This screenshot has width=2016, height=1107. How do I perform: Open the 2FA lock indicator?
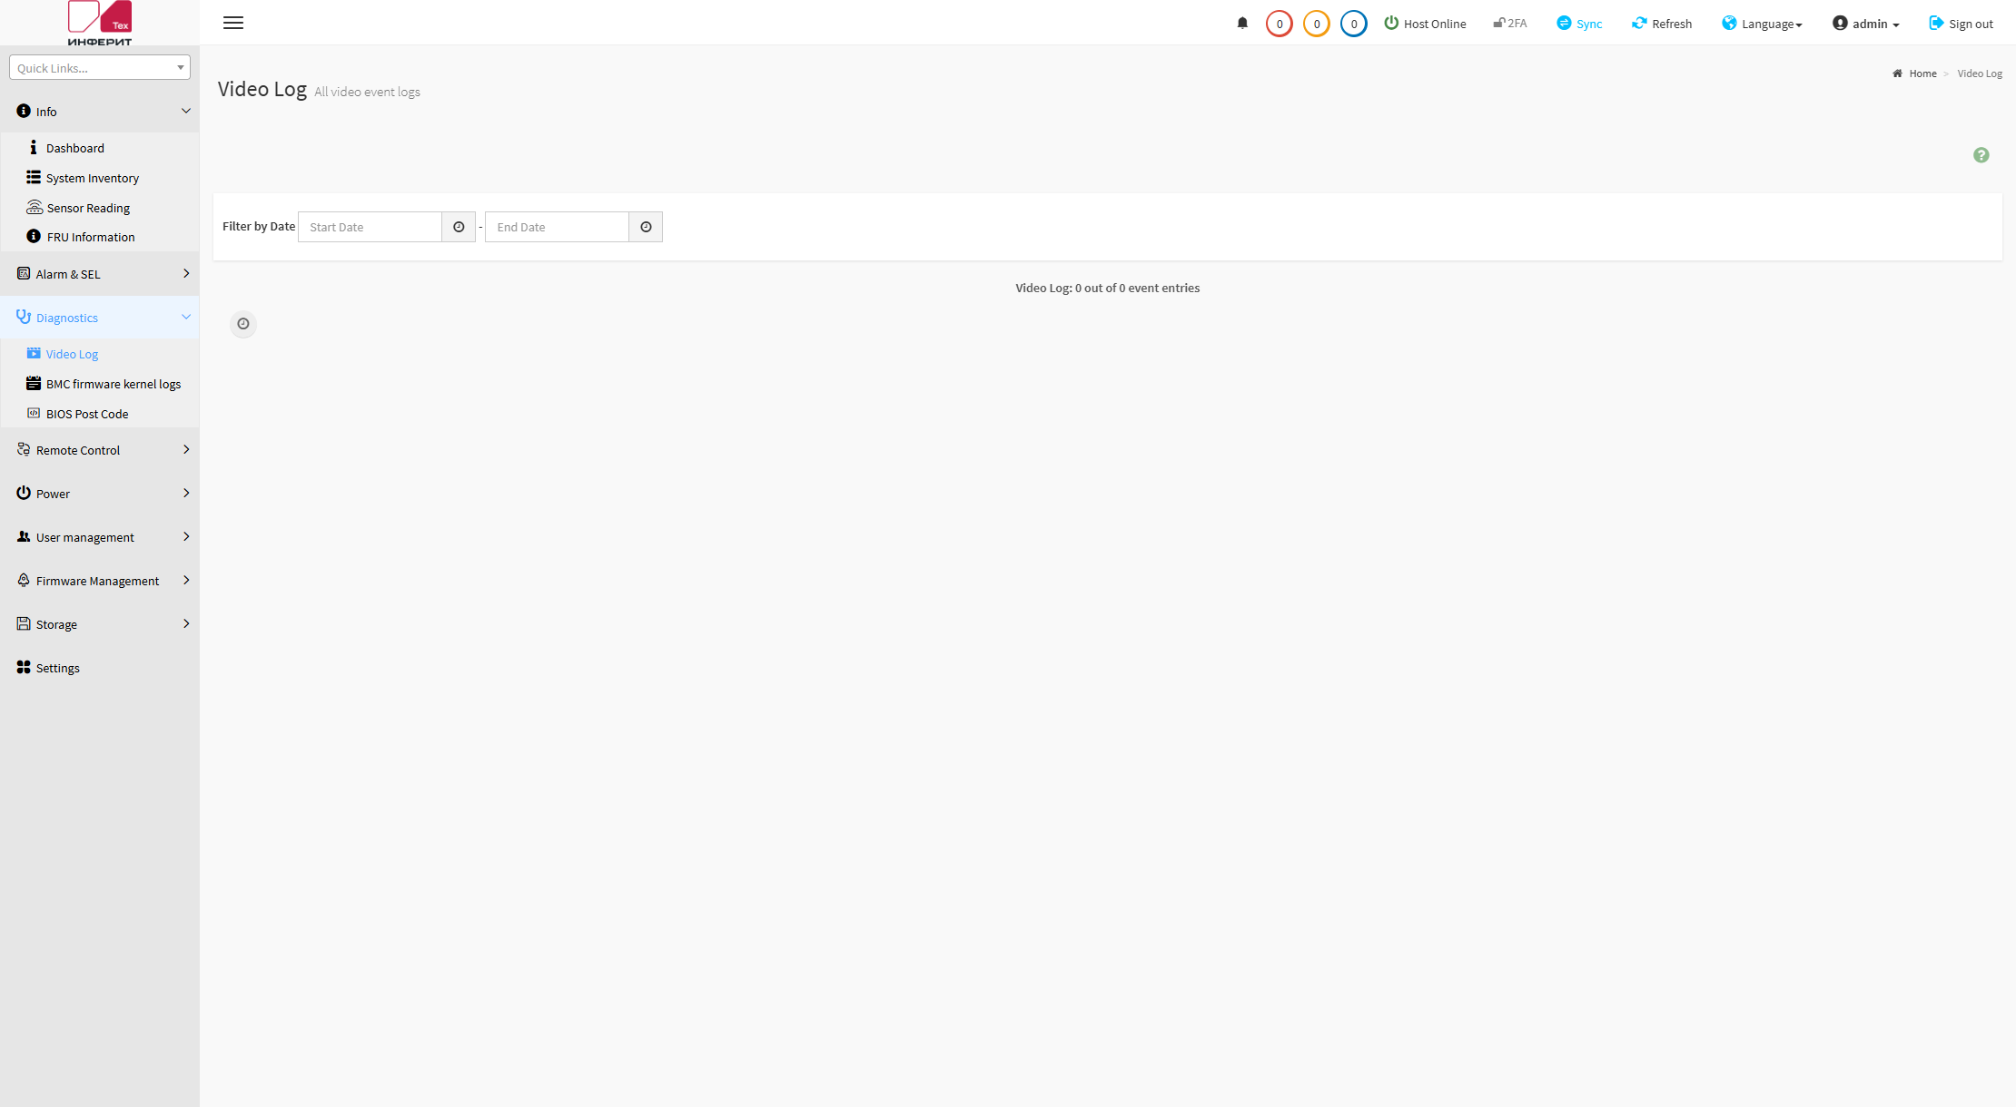coord(1510,24)
